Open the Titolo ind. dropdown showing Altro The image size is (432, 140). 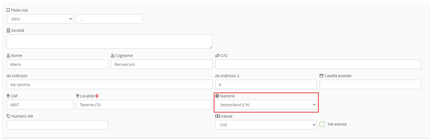pyautogui.click(x=40, y=19)
